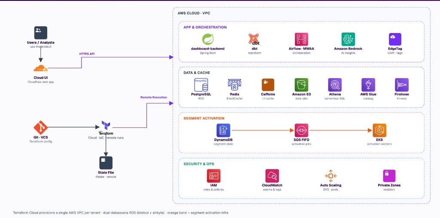440x218 pixels.
Task: Click the "Users / Analysts" label
Action: pos(41,42)
